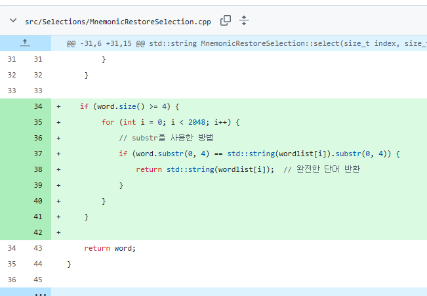Click the 'return word;' line
Viewport: 427px width, 296px height.
pyautogui.click(x=110, y=248)
